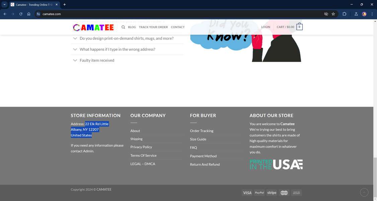Click the Printed in the USA badge
The height and width of the screenshot is (201, 377).
click(276, 165)
